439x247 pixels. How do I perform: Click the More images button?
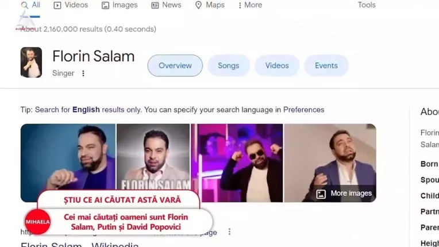tap(344, 194)
